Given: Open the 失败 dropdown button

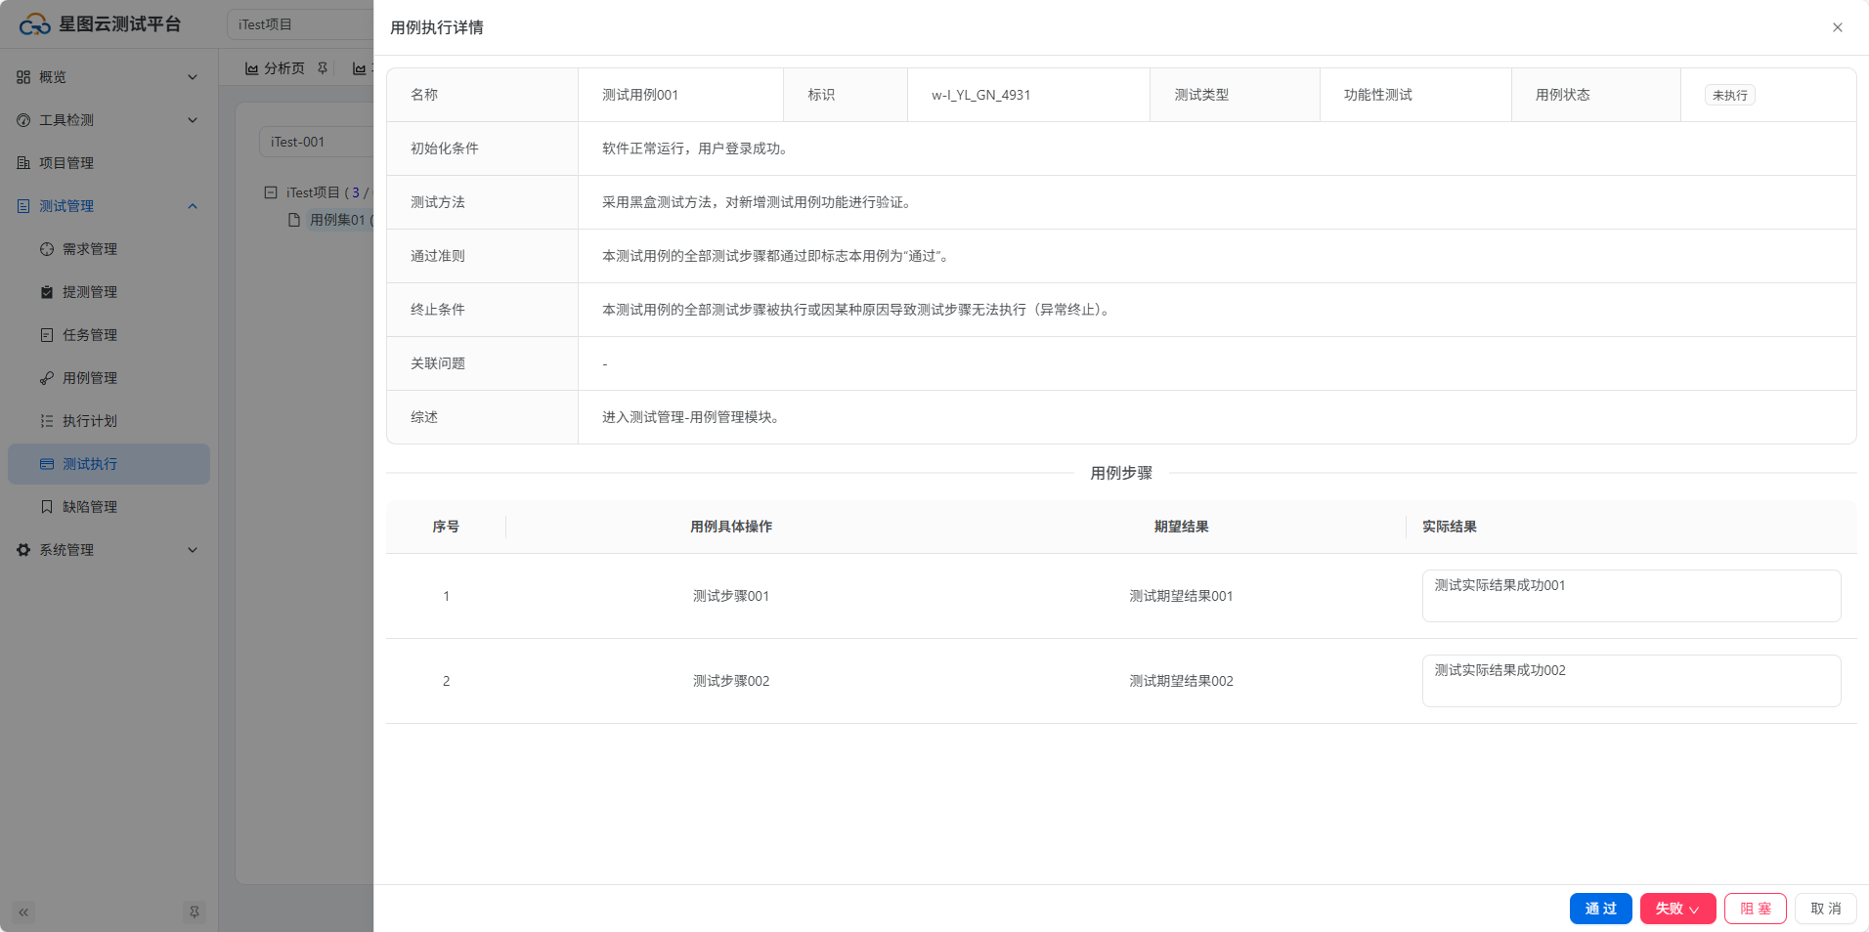Looking at the screenshot, I should tap(1677, 909).
